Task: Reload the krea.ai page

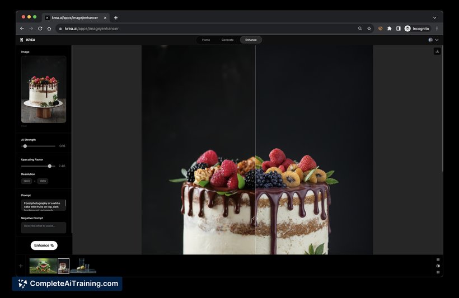Action: click(40, 29)
